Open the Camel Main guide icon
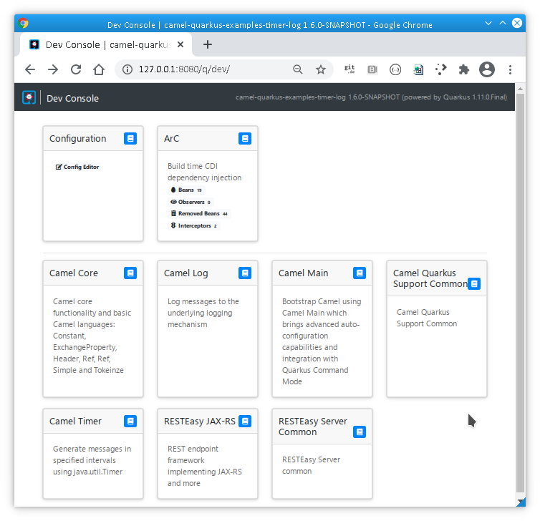Viewport: 540px width, 521px height. (x=360, y=273)
